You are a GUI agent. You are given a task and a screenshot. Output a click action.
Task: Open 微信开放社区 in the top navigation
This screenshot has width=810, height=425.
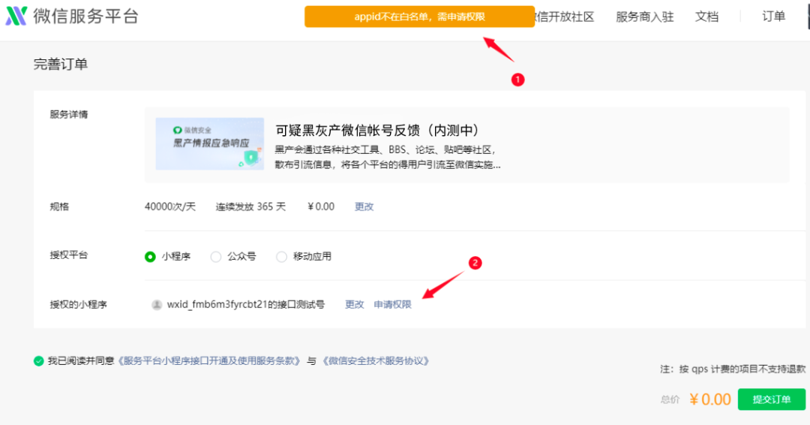pos(565,17)
